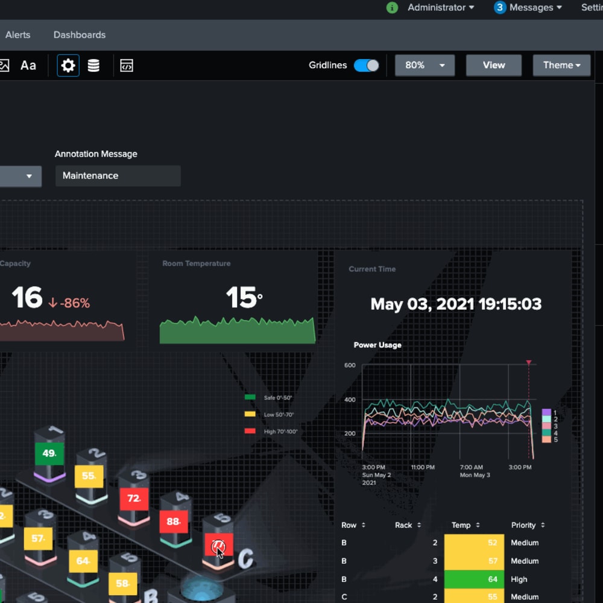Image resolution: width=603 pixels, height=603 pixels.
Task: Open the data sources panel
Action: coord(93,65)
